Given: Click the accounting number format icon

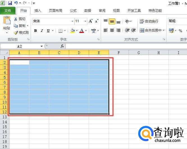Looking at the screenshot, I should [x=171, y=31].
